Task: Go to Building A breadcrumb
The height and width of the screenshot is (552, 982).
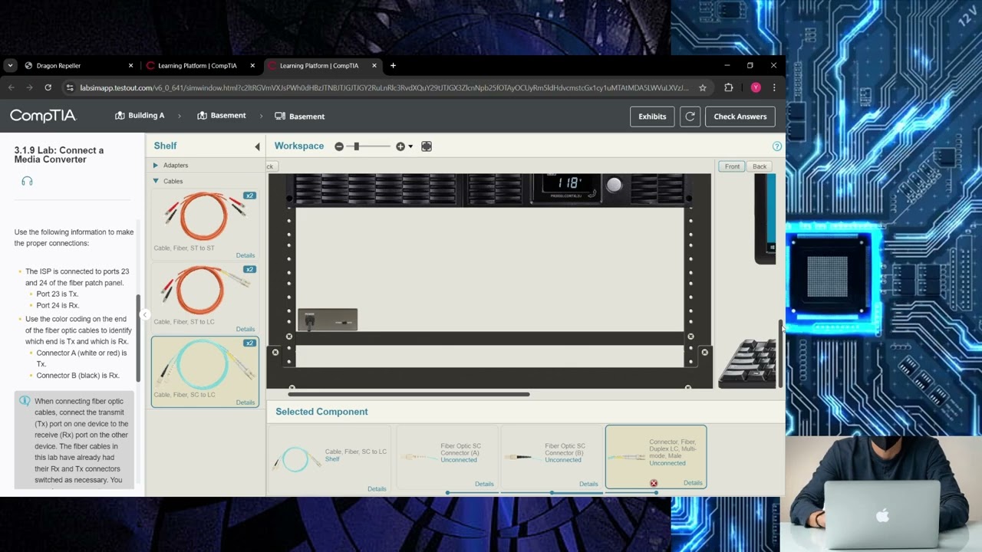Action: 140,116
